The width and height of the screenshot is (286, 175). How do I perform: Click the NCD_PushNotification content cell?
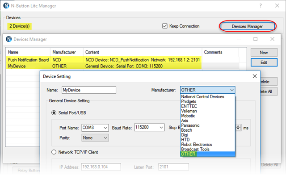coord(143,60)
